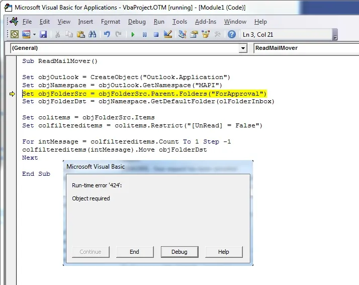The image size is (359, 285).
Task: Open the Insert menu
Action: [x=85, y=22]
